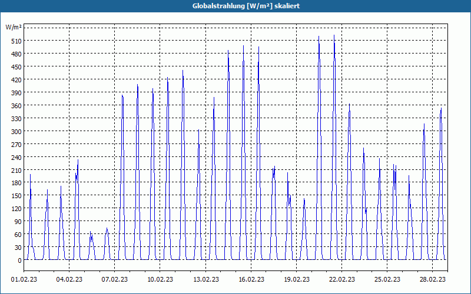Screen dimensions: 471x294
Task: Click the 120 y-axis value
Action: (x=16, y=209)
